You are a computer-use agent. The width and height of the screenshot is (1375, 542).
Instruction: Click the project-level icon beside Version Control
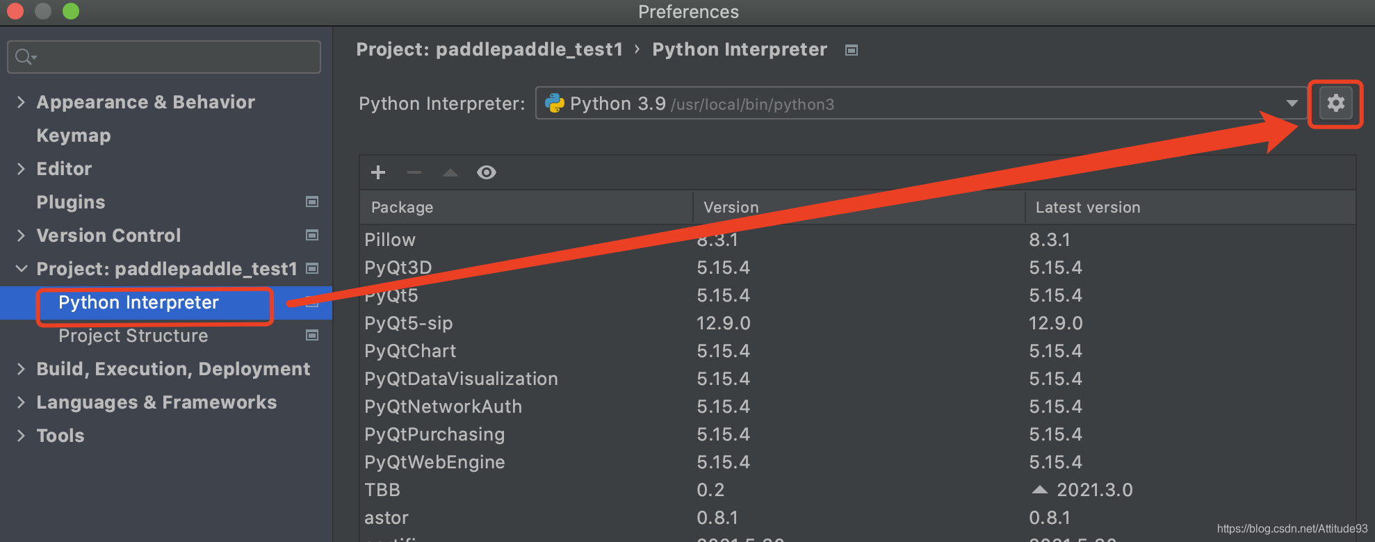click(x=312, y=235)
